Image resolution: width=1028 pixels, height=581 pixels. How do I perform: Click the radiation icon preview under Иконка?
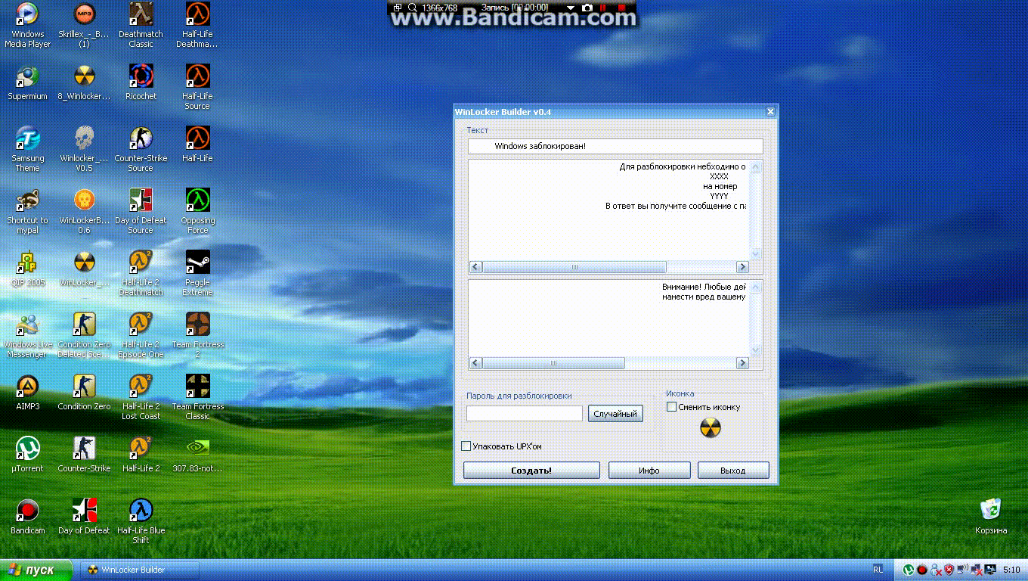(711, 428)
